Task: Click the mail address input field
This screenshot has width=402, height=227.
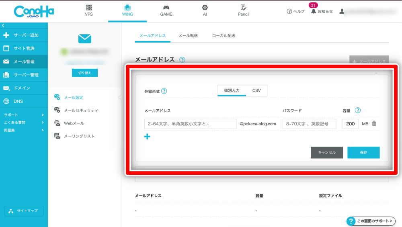Action: coord(190,124)
